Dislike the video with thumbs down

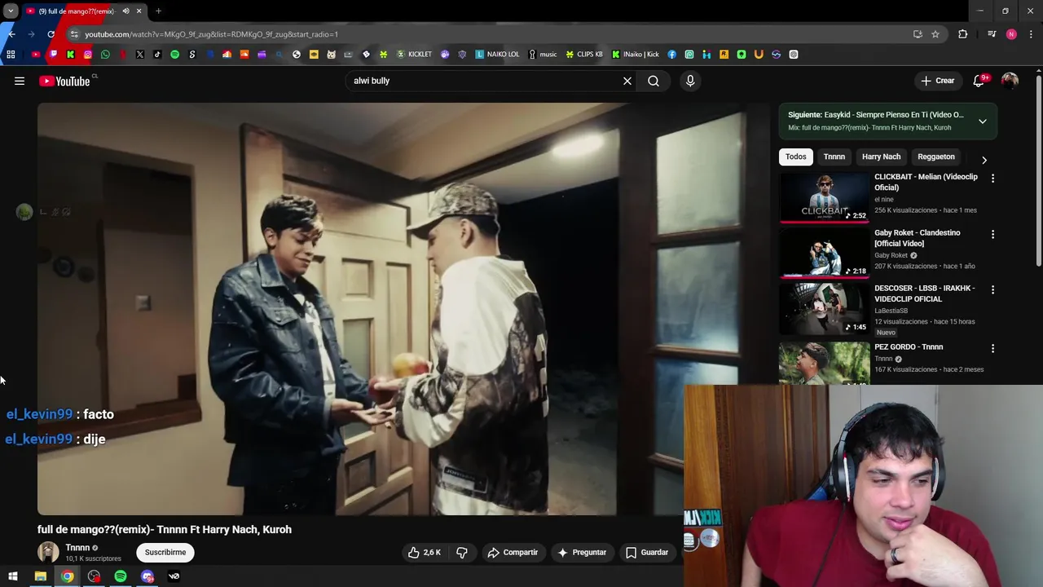tap(462, 552)
